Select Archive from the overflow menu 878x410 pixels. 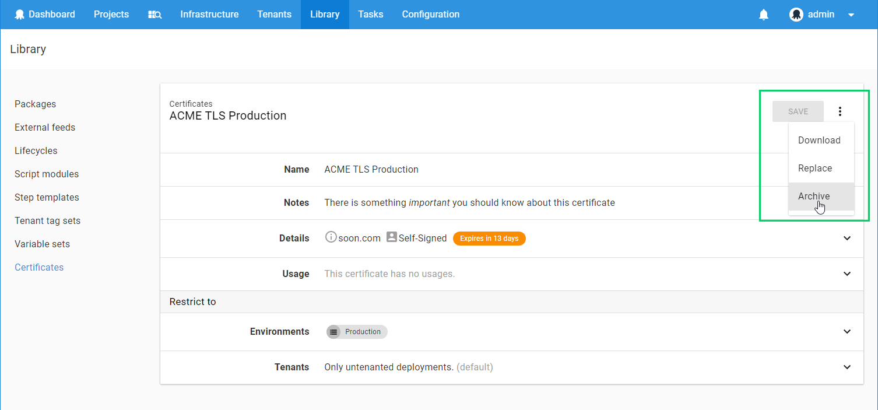[x=814, y=197]
